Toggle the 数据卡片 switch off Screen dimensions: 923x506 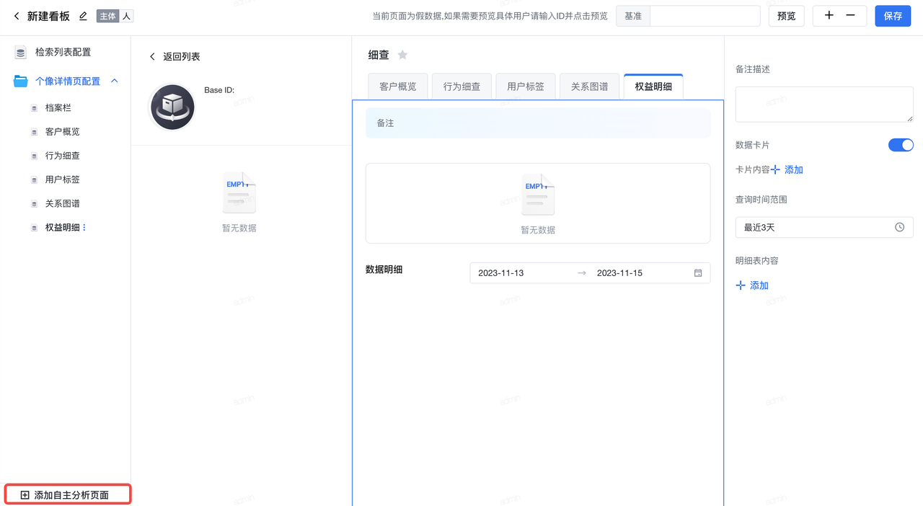click(x=901, y=145)
